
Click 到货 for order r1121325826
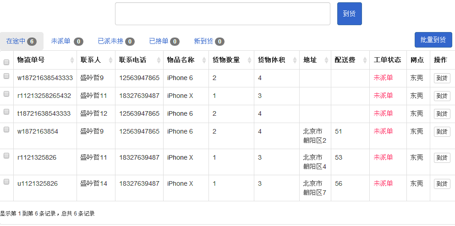pos(442,158)
